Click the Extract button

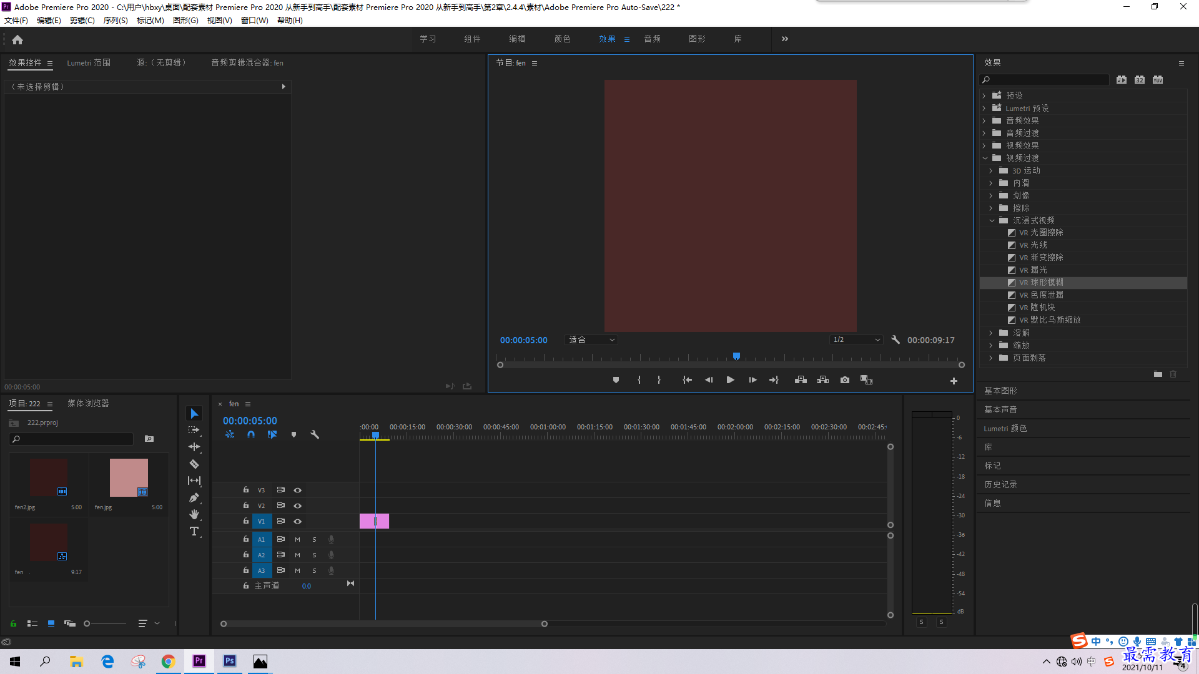tap(822, 380)
